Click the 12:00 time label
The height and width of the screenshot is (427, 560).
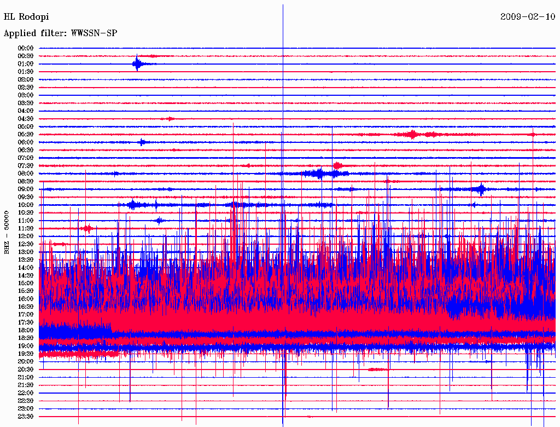pos(26,236)
